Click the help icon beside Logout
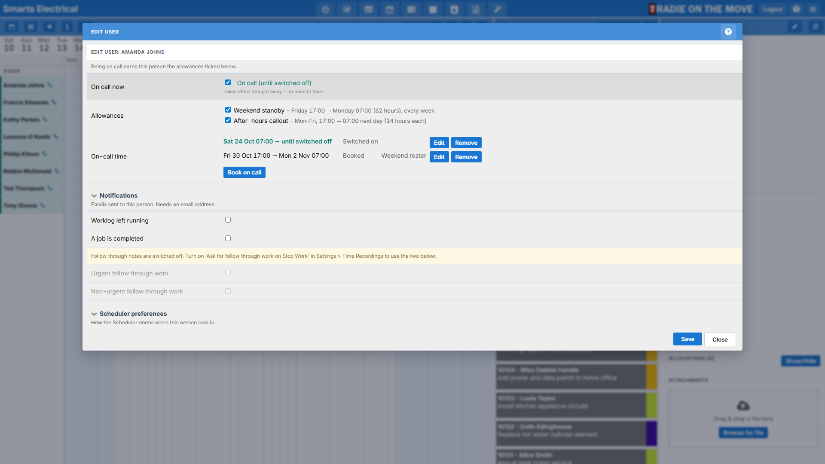 tap(796, 9)
